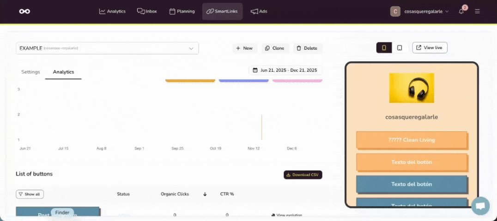Click the calendar icon in date range
This screenshot has height=221, width=497.
coord(255,70)
